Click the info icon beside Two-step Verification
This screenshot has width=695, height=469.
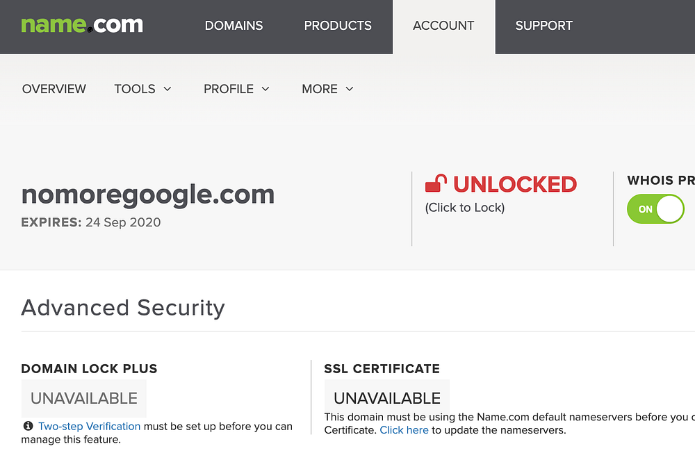28,426
